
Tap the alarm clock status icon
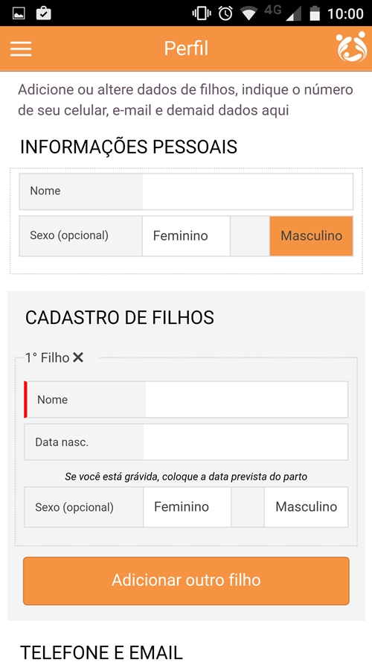pos(225,13)
